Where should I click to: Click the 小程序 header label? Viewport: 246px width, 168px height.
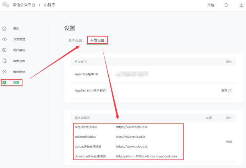50,5
